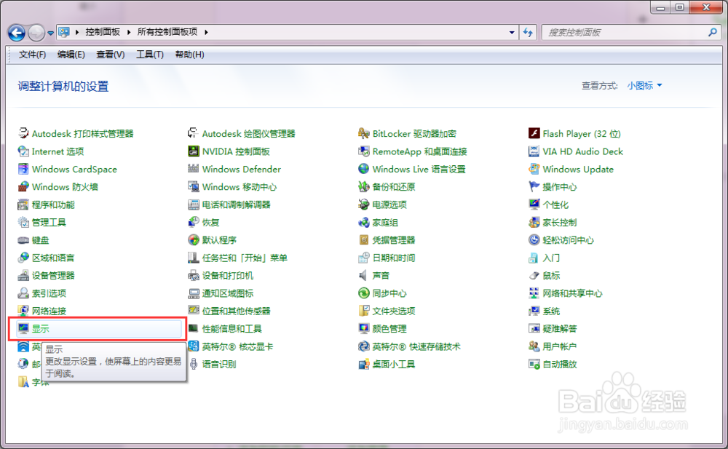Click the 鼠标 icon
Viewport: 728px width, 449px height.
coord(534,275)
